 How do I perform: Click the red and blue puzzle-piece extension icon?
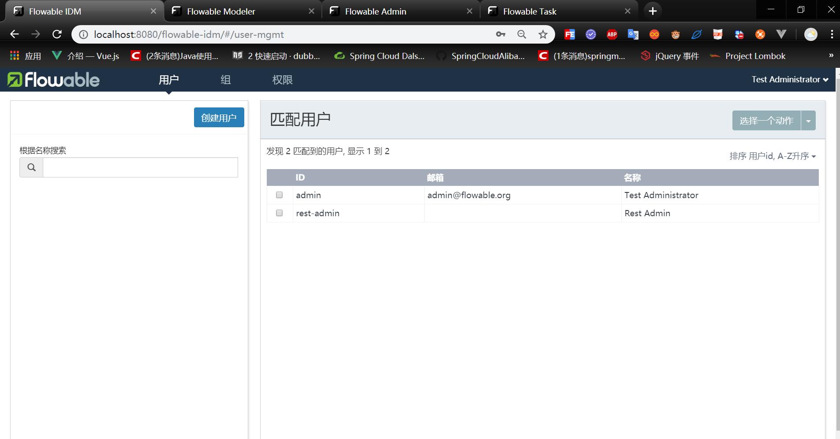click(x=739, y=34)
